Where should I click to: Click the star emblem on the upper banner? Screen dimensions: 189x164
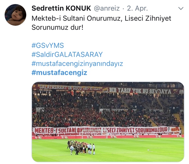coord(34,86)
